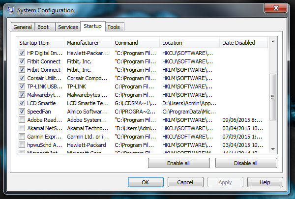Disable LCD Smartie startup checkbox
Viewport: 295px width, 199px height.
click(x=22, y=103)
